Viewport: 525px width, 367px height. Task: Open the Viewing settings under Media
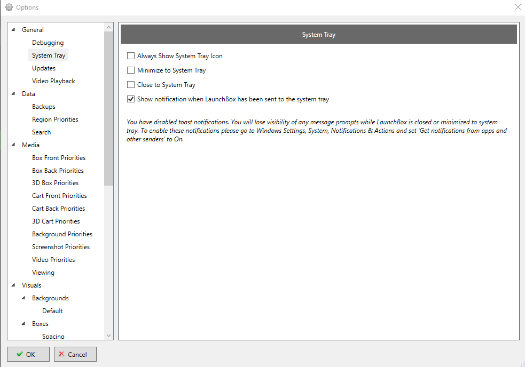pyautogui.click(x=43, y=273)
